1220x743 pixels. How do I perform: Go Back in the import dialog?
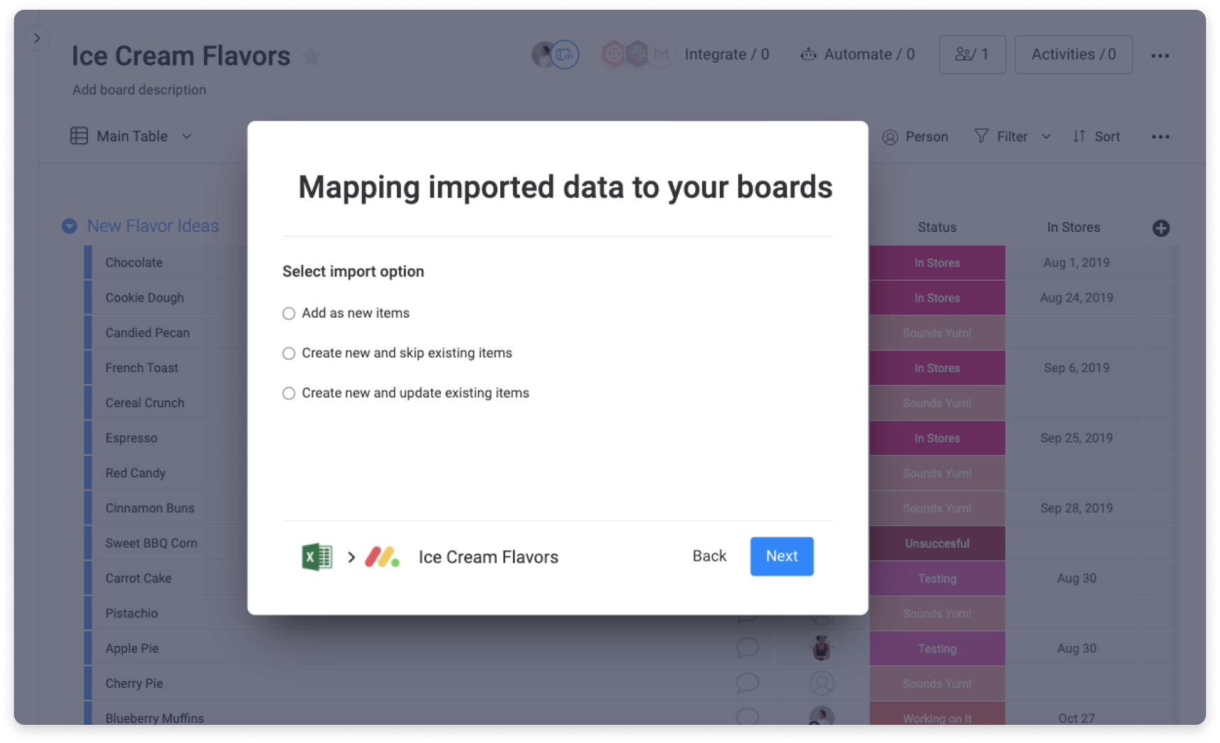[x=709, y=556]
